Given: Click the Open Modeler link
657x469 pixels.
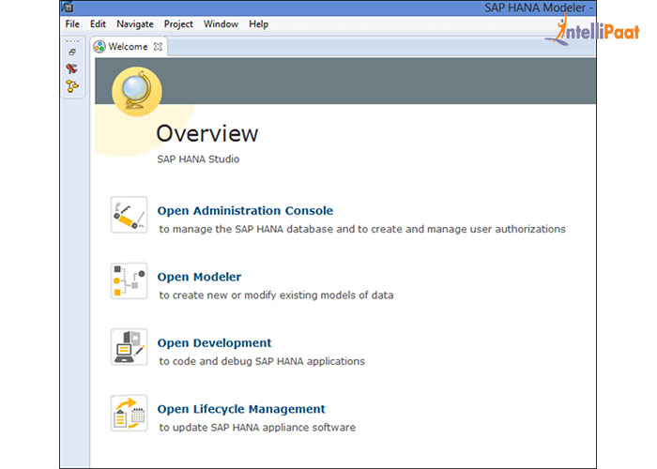Looking at the screenshot, I should [199, 277].
